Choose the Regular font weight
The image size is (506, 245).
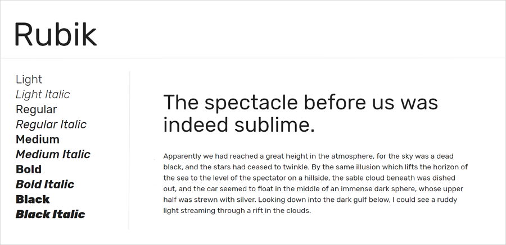point(36,110)
